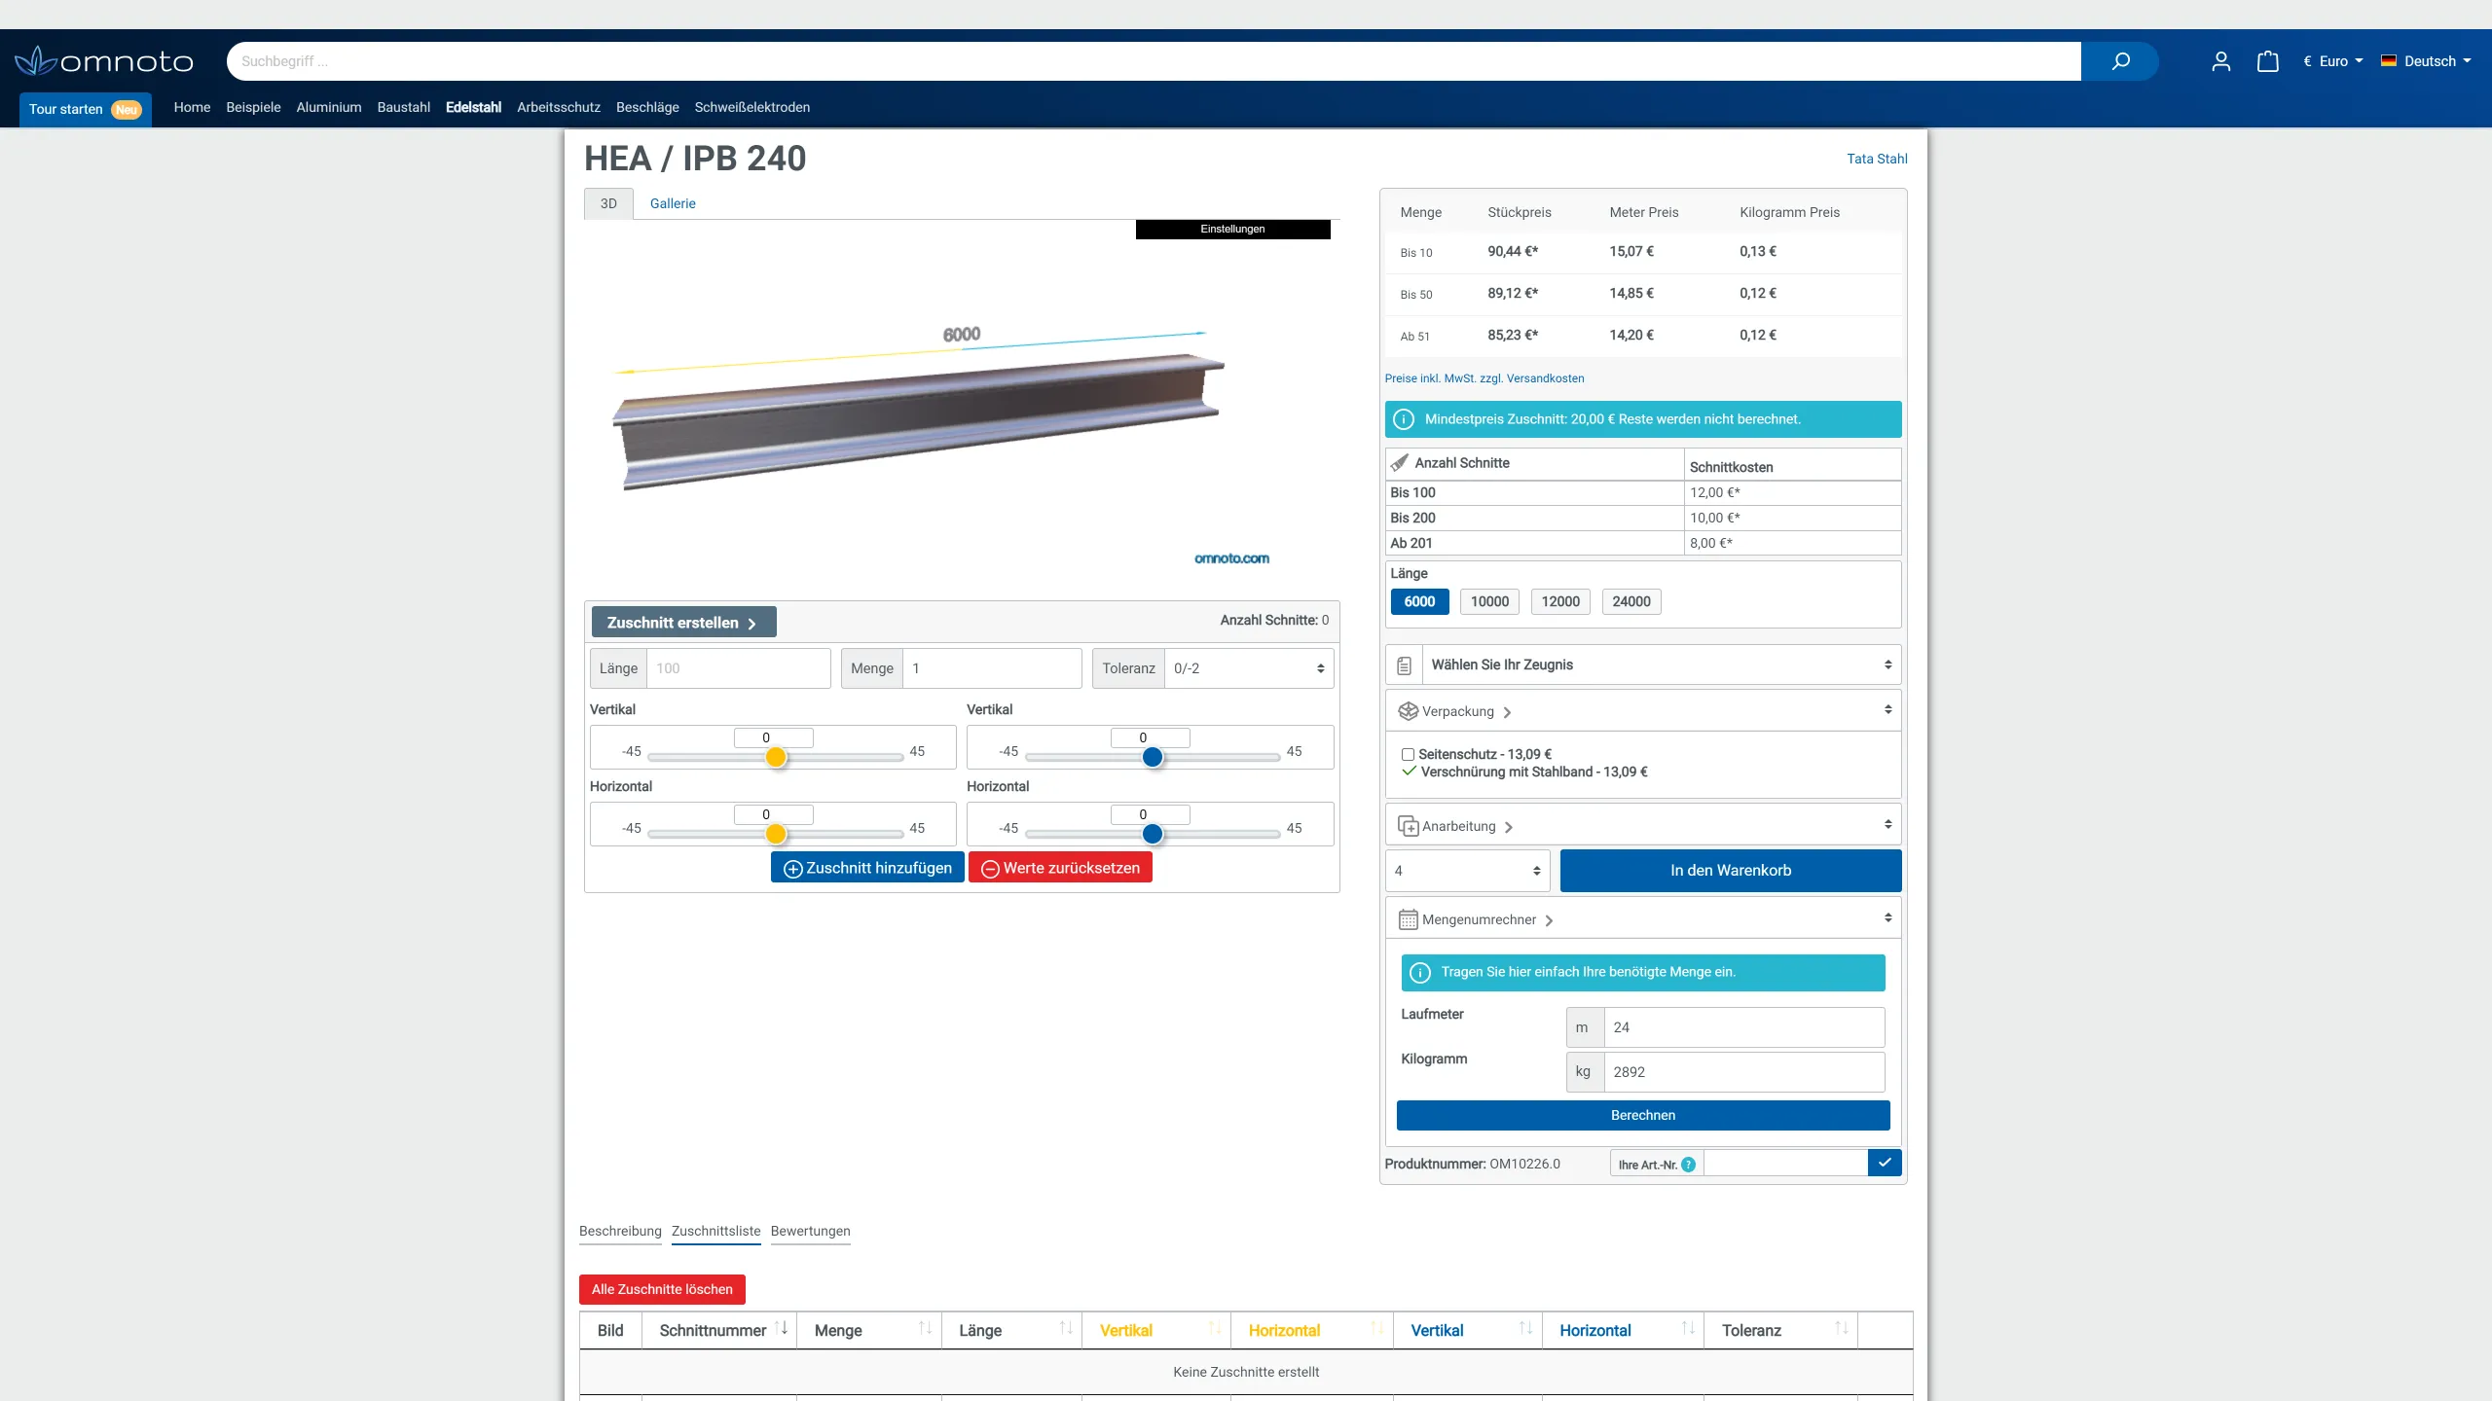Screen dimensions: 2492x1401
Task: Sort table by Länge arrows
Action: pyautogui.click(x=1066, y=1328)
